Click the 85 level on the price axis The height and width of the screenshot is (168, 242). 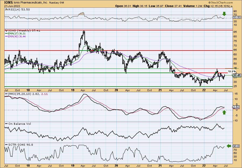click(x=235, y=32)
